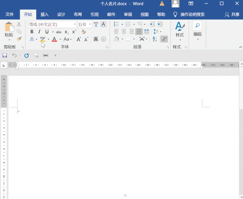Toggle bold formatting
This screenshot has width=243, height=199.
point(32,32)
